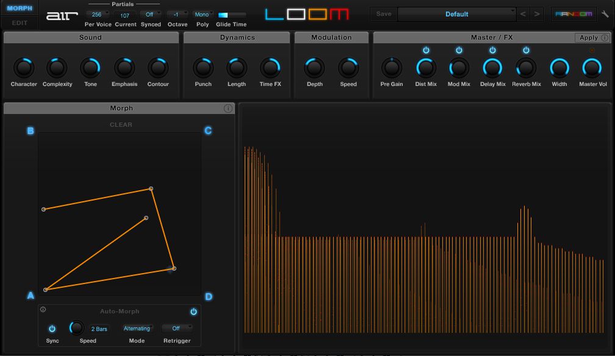Toggle Reverb Mix power button
This screenshot has width=615, height=356.
click(x=527, y=50)
